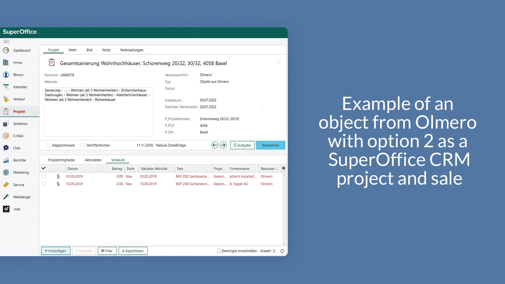
Task: Open the Kalender sidebar icon
Action: (x=6, y=87)
